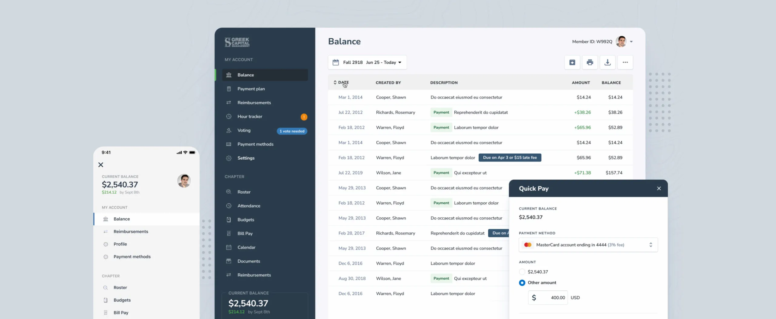The height and width of the screenshot is (319, 776).
Task: Click the Due on Apr 3 late fee tag
Action: point(510,158)
